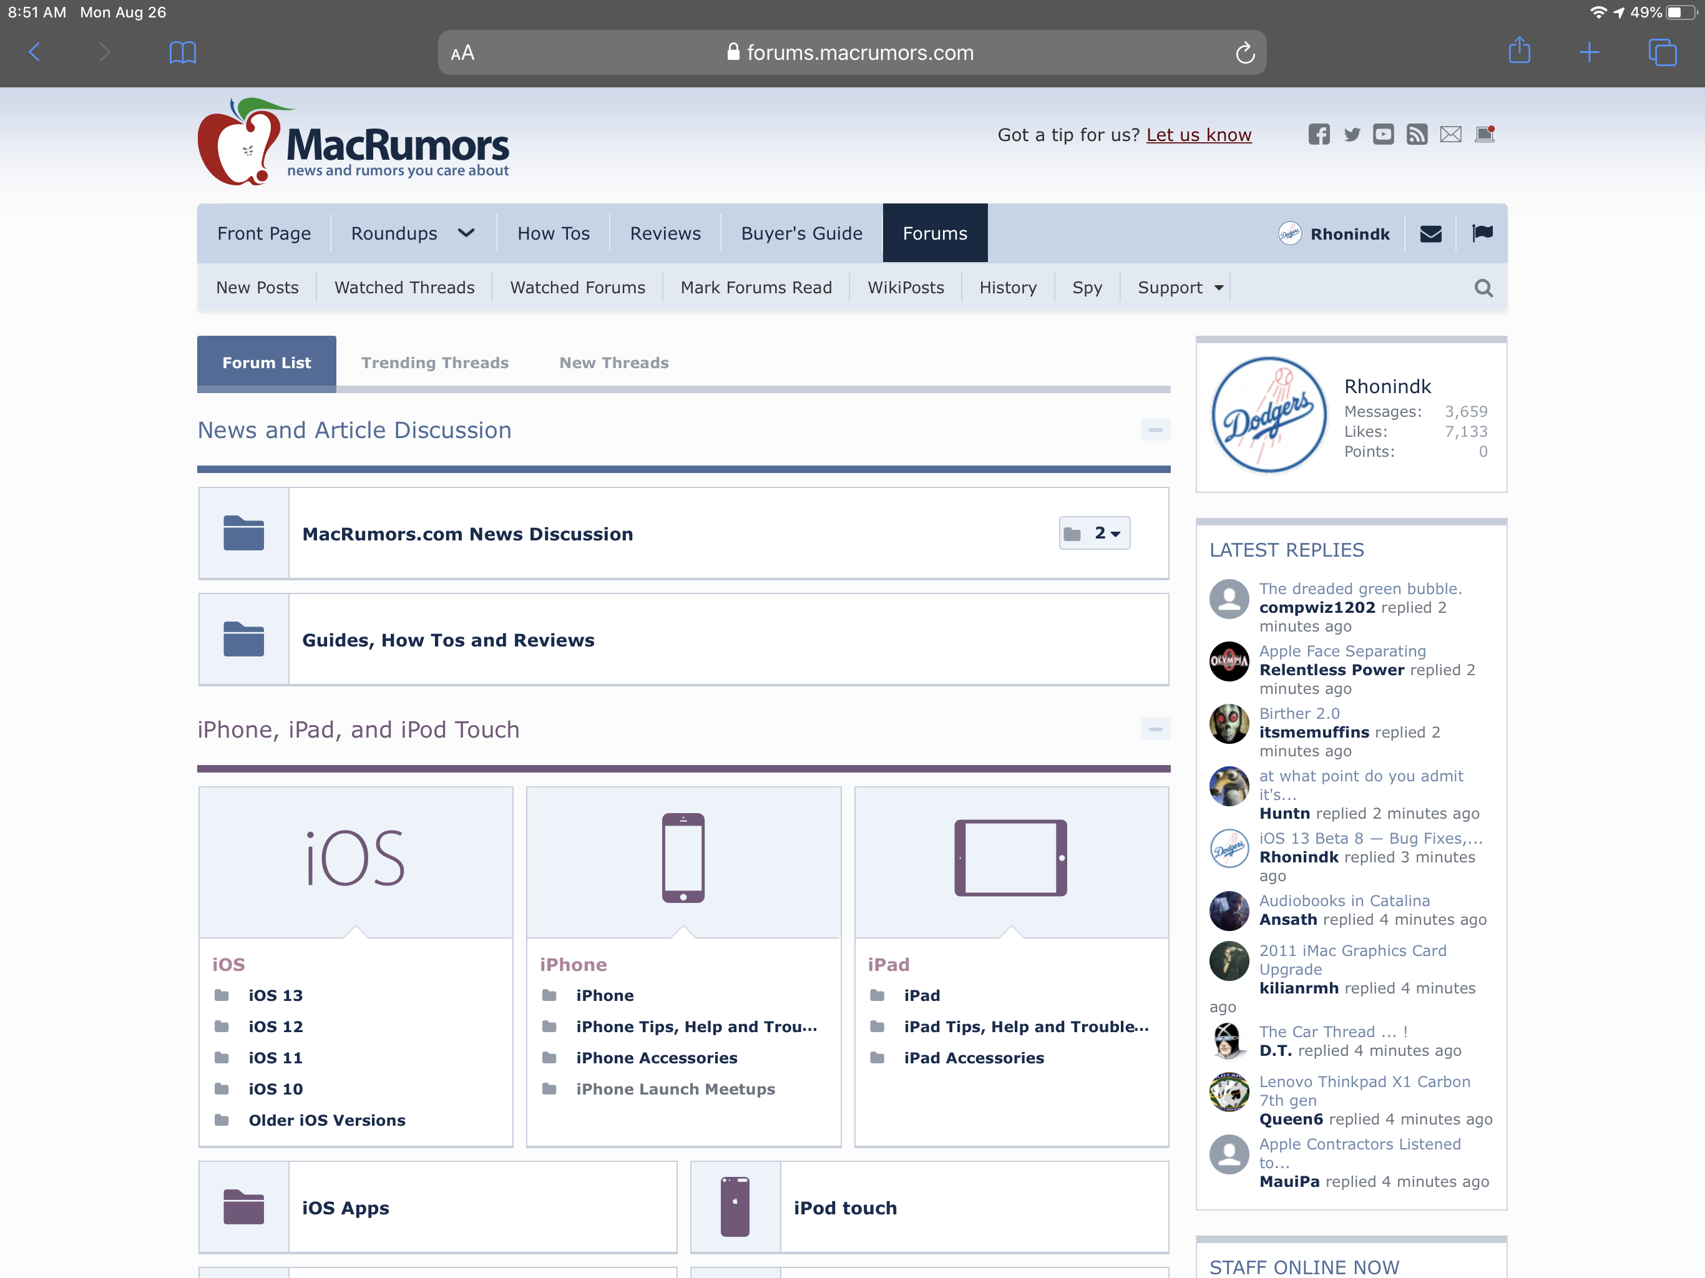
Task: Tap the Safari URL address field
Action: [x=851, y=53]
